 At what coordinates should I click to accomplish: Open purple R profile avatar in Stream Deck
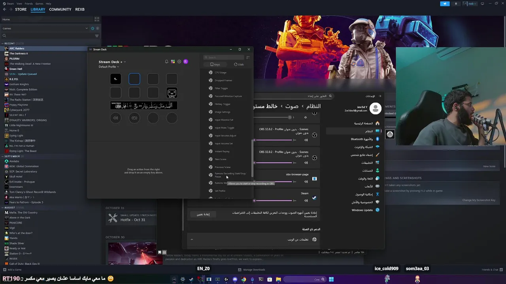tap(185, 62)
